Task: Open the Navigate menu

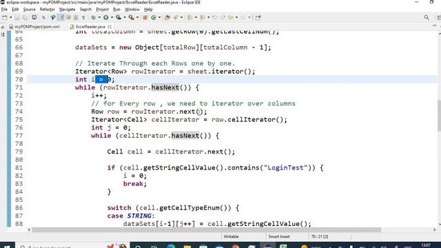Action: coord(68,9)
